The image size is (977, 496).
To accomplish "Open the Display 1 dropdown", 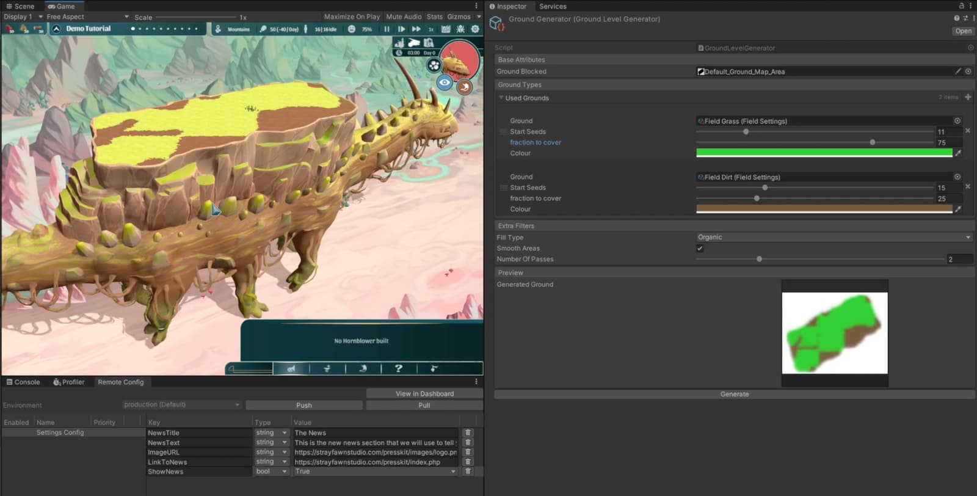I will pos(23,16).
